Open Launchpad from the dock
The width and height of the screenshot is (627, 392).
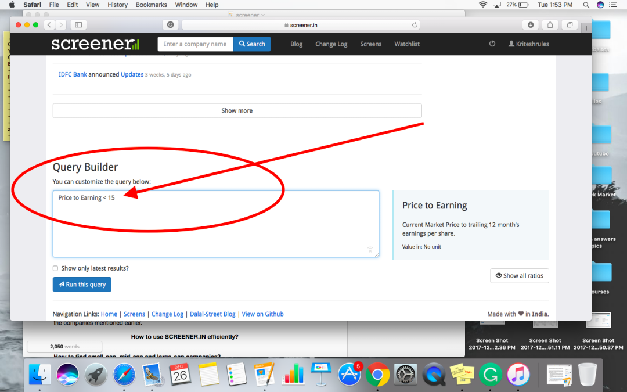[96, 375]
